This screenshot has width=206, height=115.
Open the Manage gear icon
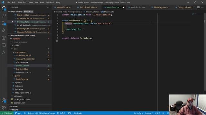4,108
